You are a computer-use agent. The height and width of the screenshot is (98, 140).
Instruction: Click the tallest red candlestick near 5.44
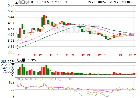[x=44, y=20]
